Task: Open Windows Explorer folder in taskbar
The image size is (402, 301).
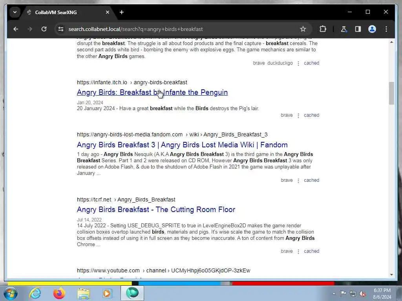Action: pos(84,294)
